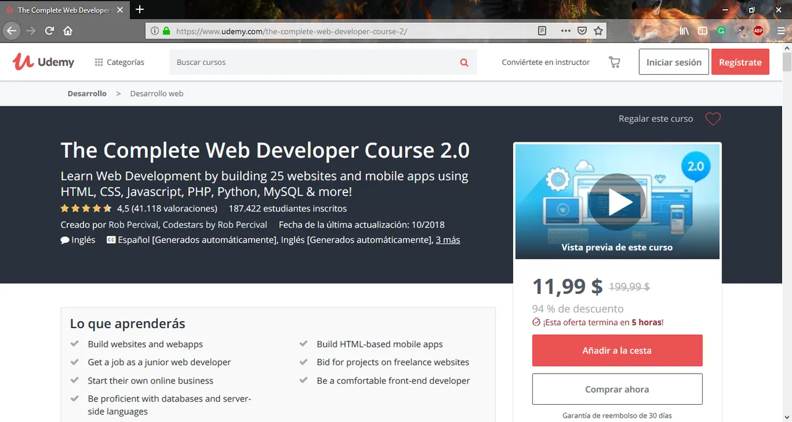Click the 94 % de descuento text
Viewport: 792px width, 422px height.
point(578,309)
